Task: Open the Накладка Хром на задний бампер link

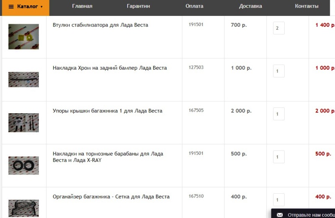Action: point(110,68)
